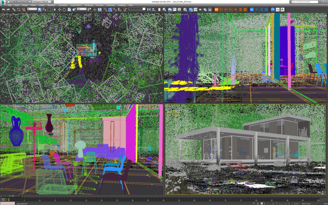The width and height of the screenshot is (328, 205).
Task: Open the reference coordinate system View dropdown
Action: pos(81,9)
